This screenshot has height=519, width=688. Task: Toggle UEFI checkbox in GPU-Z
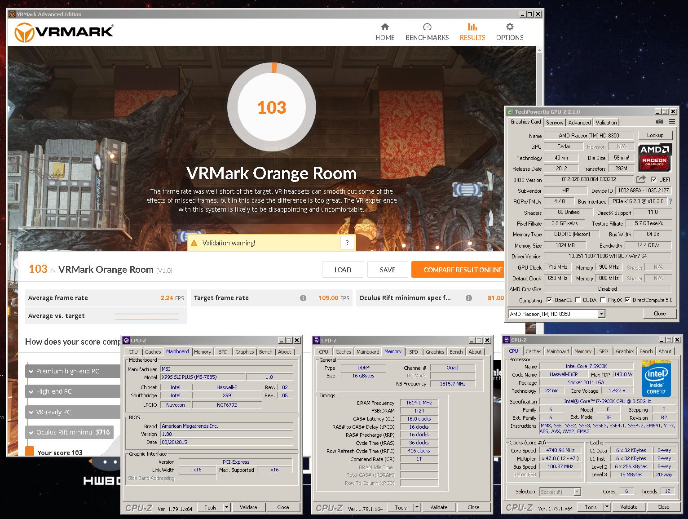tap(654, 179)
